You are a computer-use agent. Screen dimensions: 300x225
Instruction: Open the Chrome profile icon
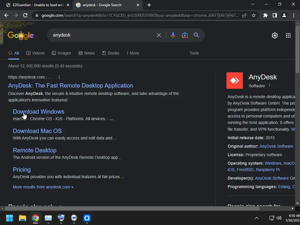point(284,15)
